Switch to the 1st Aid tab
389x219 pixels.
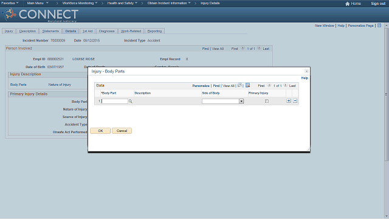click(x=88, y=31)
